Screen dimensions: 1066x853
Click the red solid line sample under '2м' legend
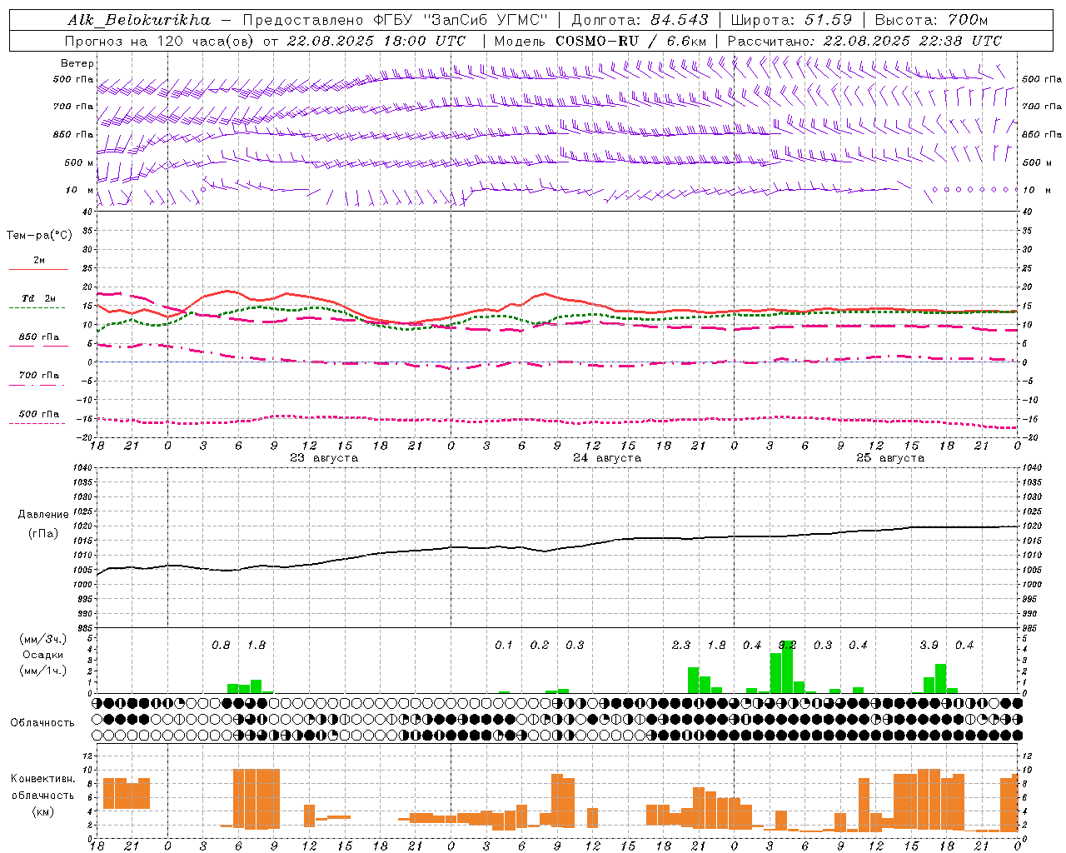(x=38, y=269)
